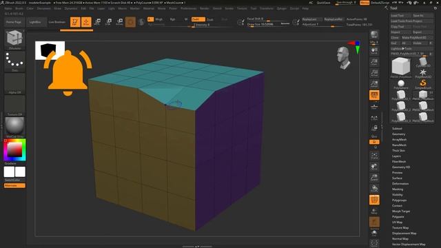Click the AAHalf view icon

[374, 84]
